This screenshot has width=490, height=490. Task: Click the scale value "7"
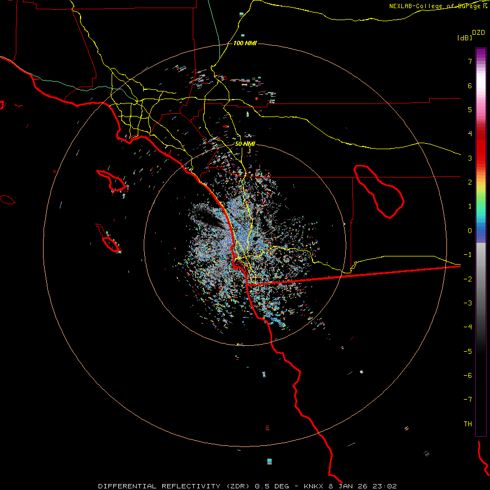[470, 61]
